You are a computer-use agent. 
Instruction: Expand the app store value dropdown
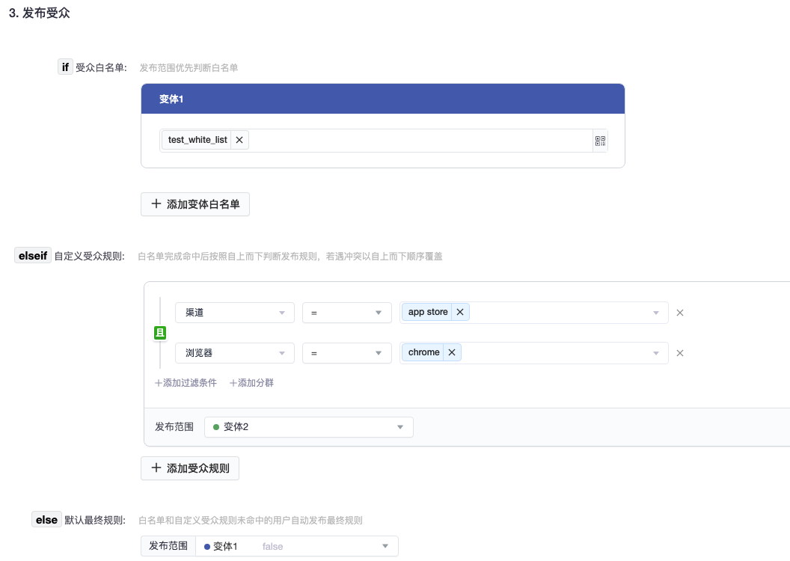pyautogui.click(x=656, y=313)
